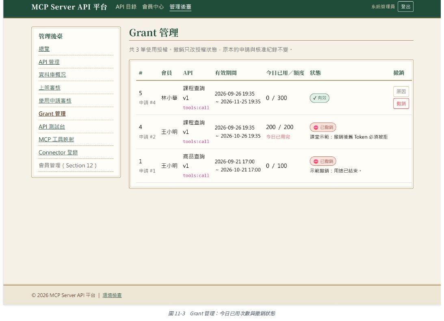The height and width of the screenshot is (321, 444).
Task: Click usage value 0 / 100
Action: coord(276,166)
